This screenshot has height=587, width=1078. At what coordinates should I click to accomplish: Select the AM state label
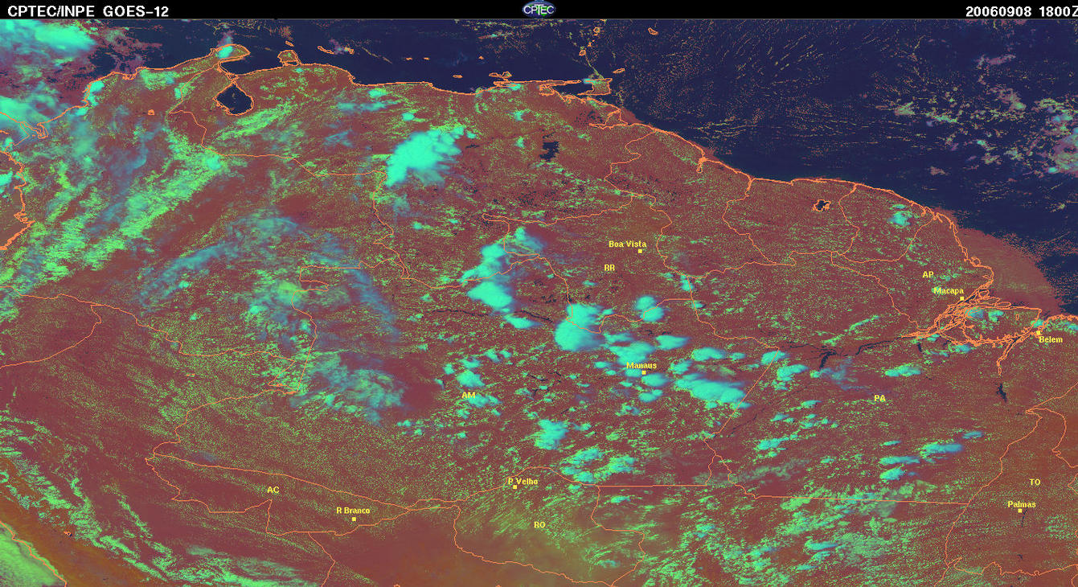point(469,396)
